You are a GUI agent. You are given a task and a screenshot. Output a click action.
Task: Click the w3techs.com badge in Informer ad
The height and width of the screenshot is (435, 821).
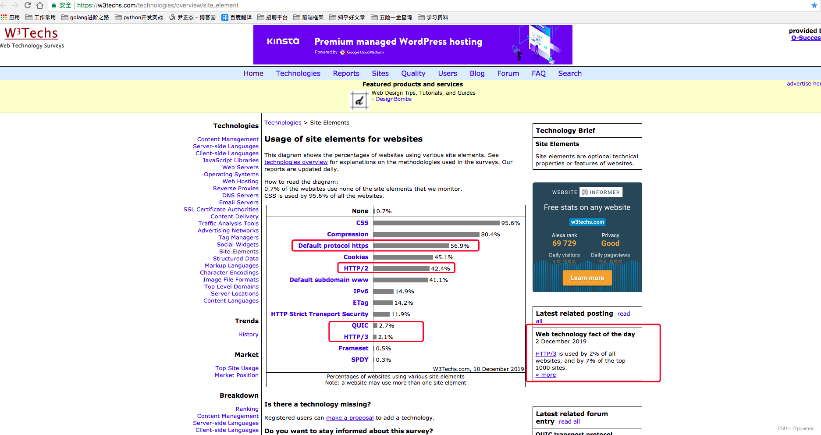[587, 222]
